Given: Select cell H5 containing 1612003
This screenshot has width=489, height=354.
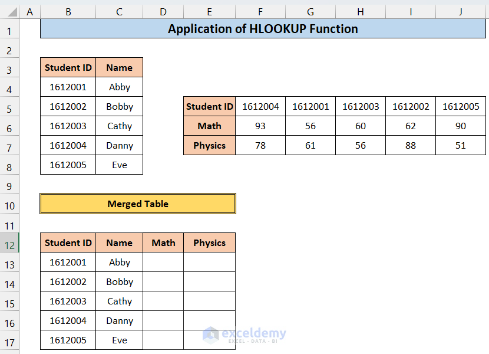Looking at the screenshot, I should pos(361,107).
